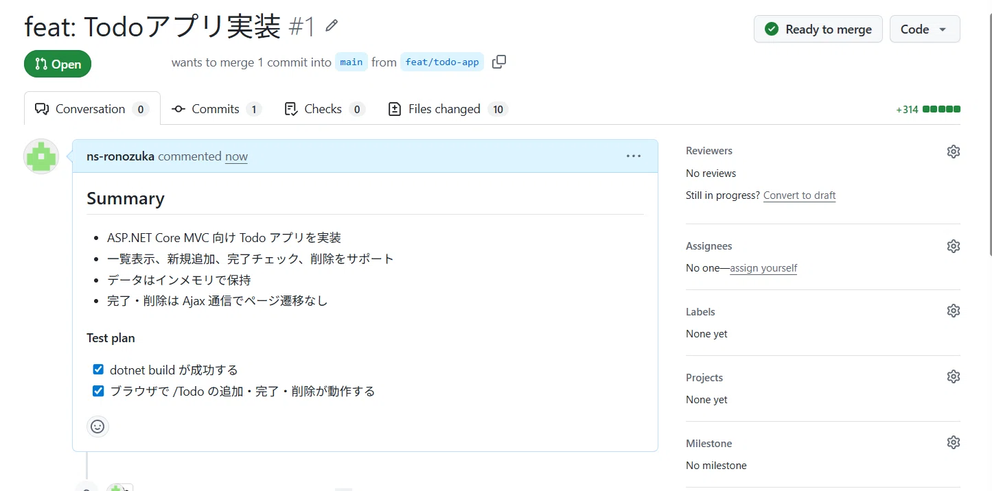992x491 pixels.
Task: Open the comment's three-dot options menu
Action: (634, 156)
